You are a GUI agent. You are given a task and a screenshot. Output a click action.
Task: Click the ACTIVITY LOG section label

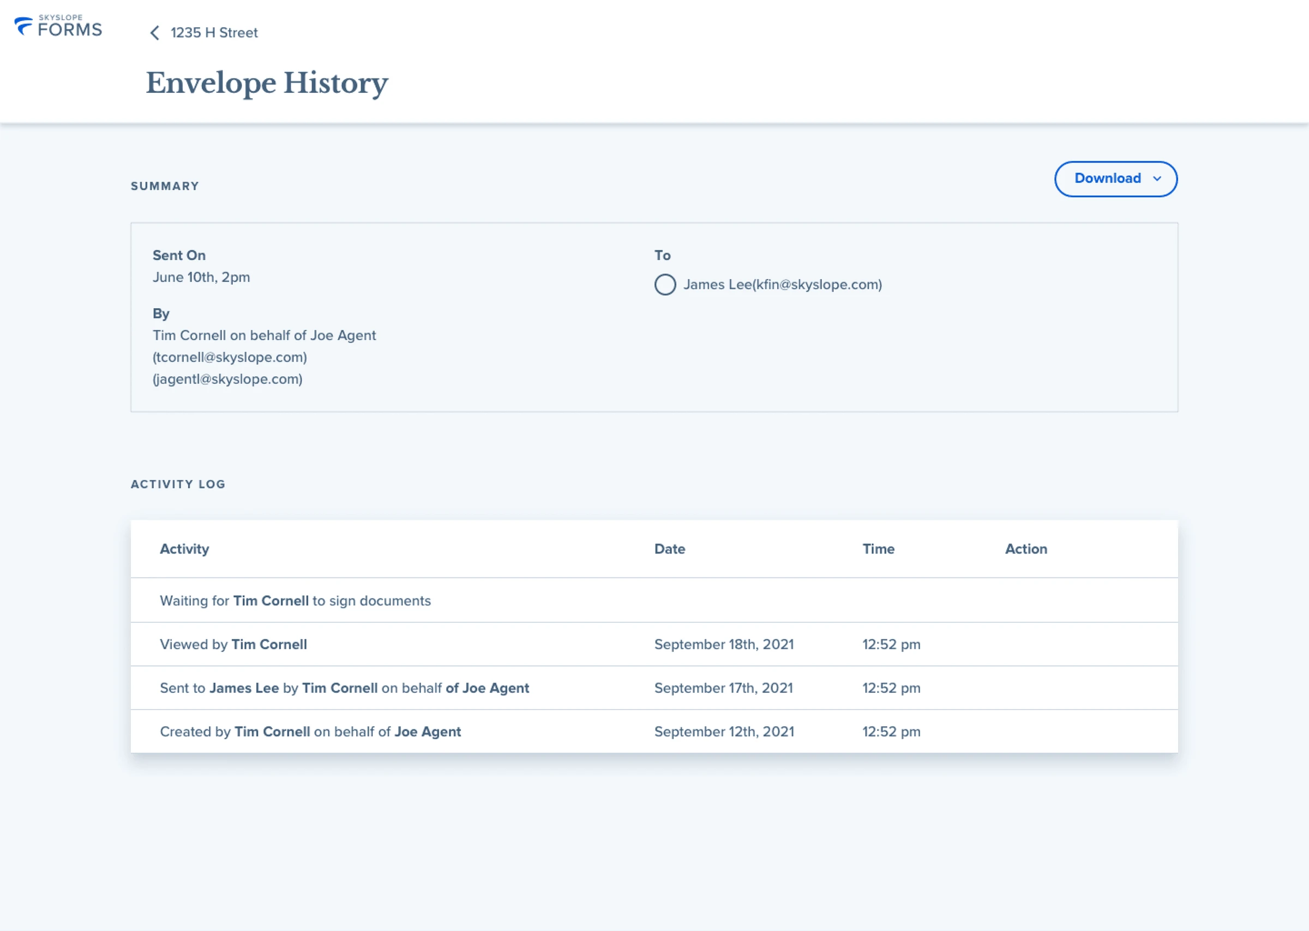tap(178, 484)
